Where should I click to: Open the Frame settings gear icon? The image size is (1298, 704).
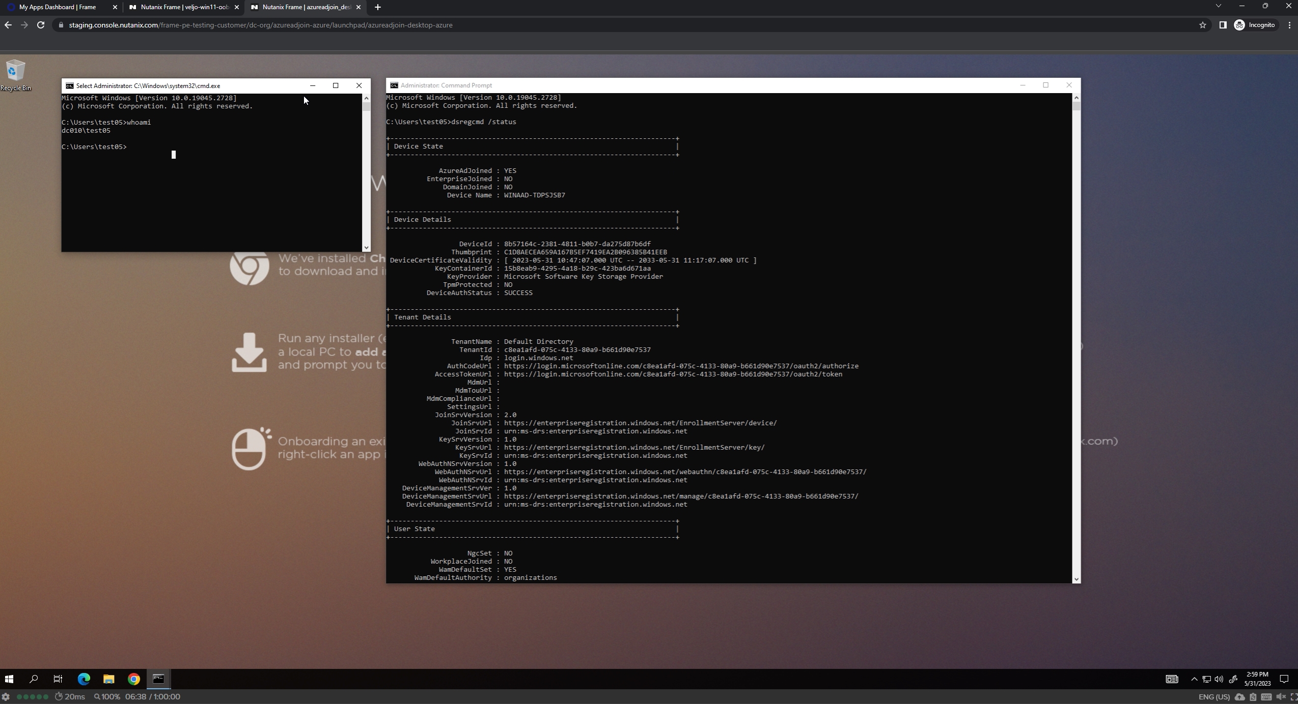click(x=6, y=697)
